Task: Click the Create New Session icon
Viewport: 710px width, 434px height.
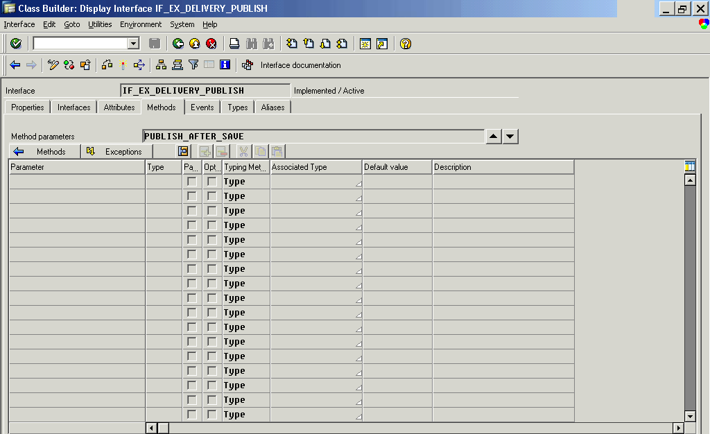Action: pos(365,44)
